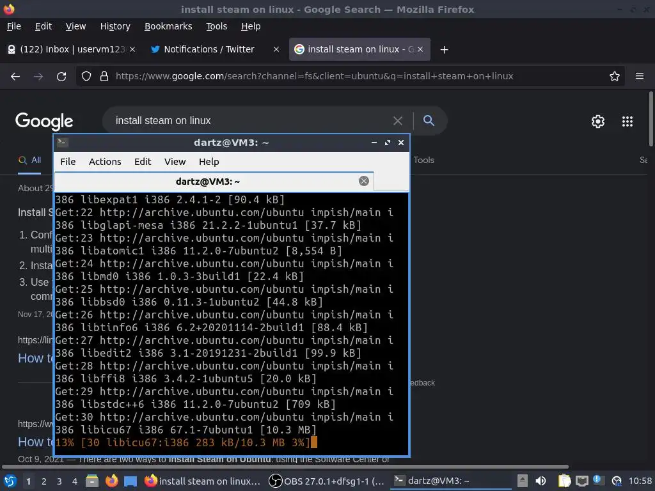The width and height of the screenshot is (655, 491).
Task: Open the terminal Actions menu
Action: pos(105,162)
